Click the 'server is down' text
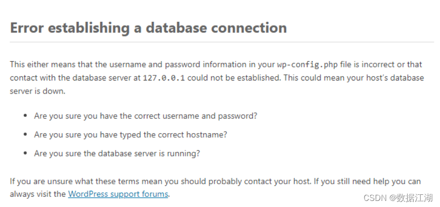The height and width of the screenshot is (207, 440). pyautogui.click(x=37, y=91)
